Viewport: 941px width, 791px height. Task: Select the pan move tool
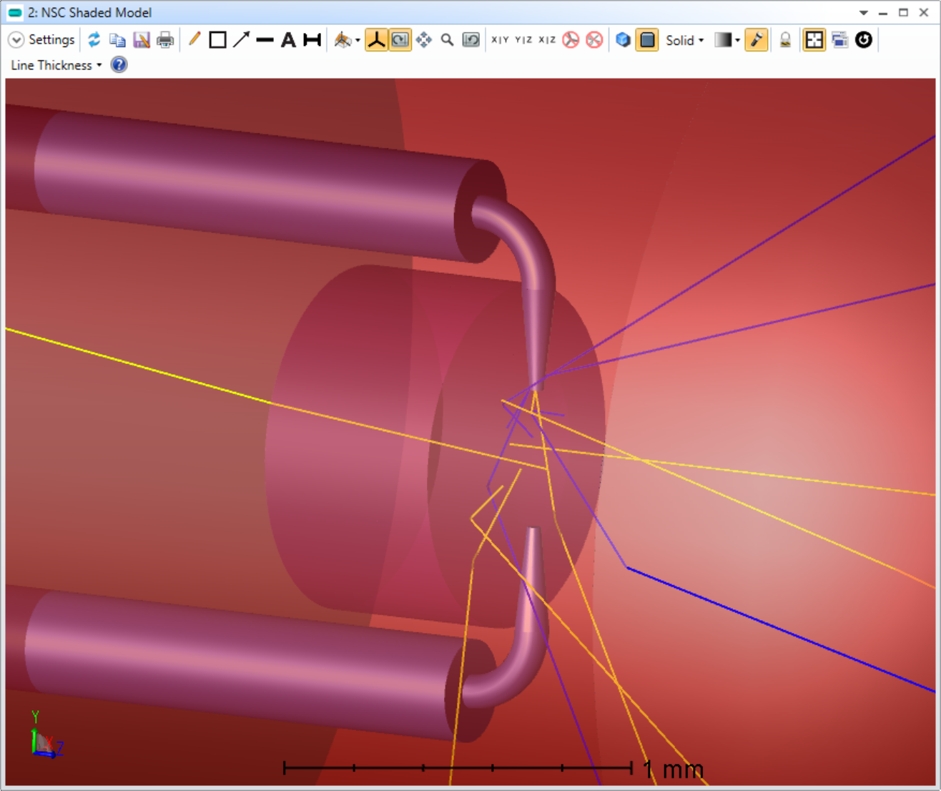[x=424, y=40]
